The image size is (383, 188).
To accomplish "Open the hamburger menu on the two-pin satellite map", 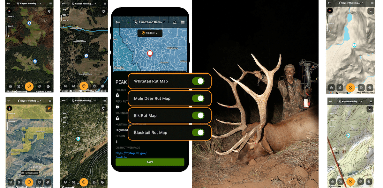I will [50, 3].
